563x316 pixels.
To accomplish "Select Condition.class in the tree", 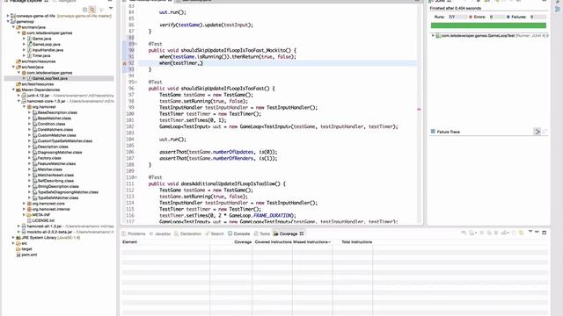I will pyautogui.click(x=51, y=124).
